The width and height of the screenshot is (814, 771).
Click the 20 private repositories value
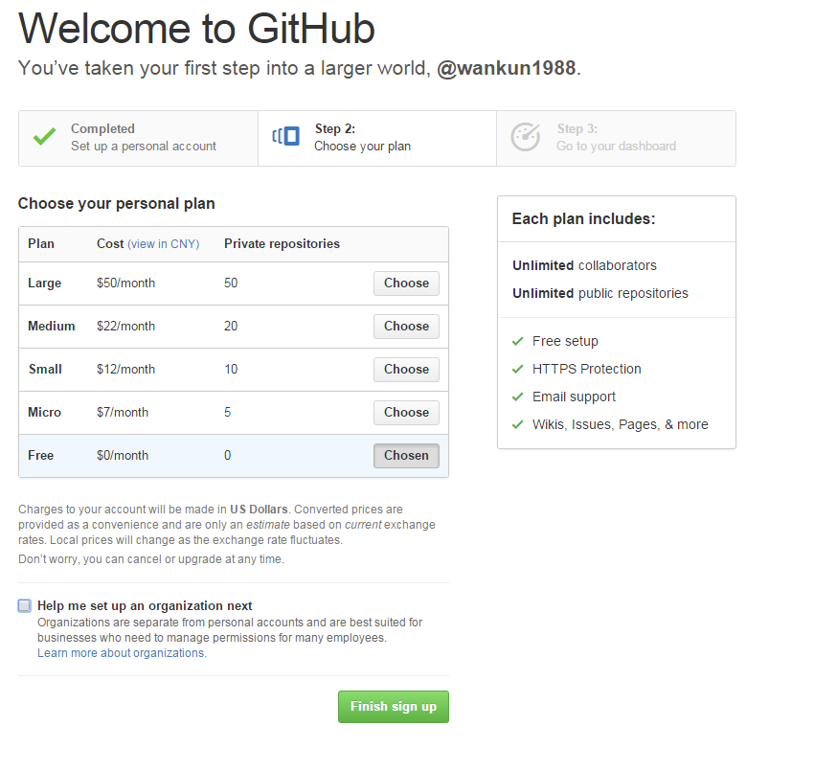pyautogui.click(x=231, y=326)
